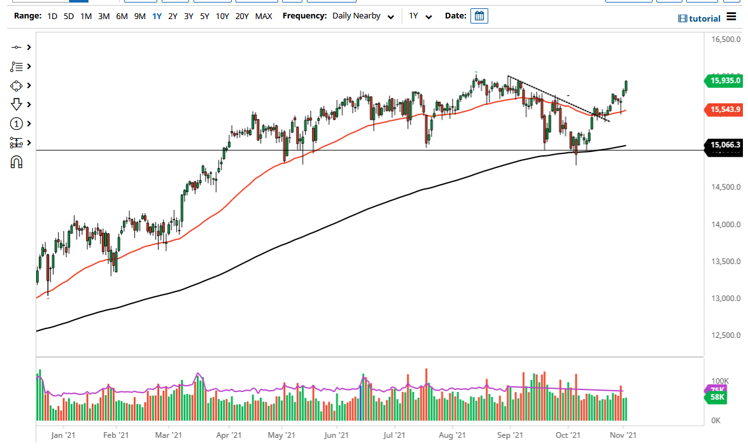Viewport: 748px width, 448px height.
Task: Select the measurement tool
Action: click(x=16, y=143)
